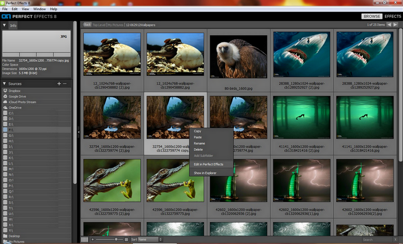Set smallest thumbnail size icon

point(93,240)
